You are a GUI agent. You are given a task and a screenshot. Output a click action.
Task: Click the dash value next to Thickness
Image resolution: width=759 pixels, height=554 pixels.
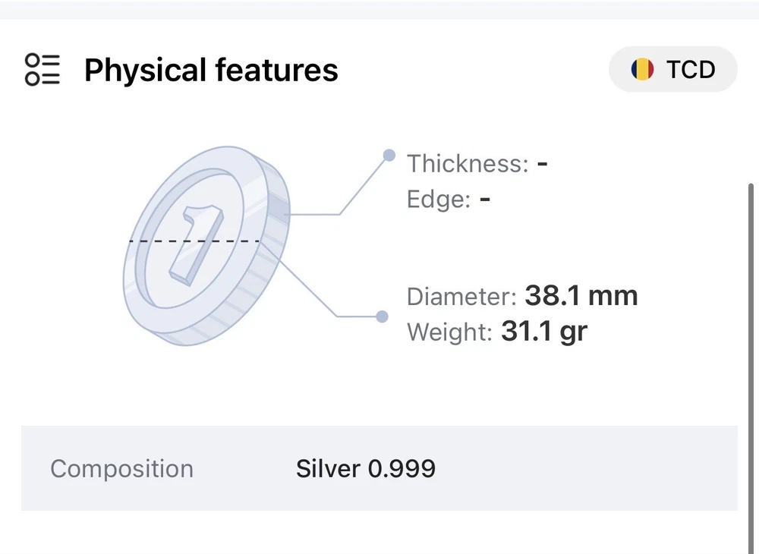click(x=542, y=163)
